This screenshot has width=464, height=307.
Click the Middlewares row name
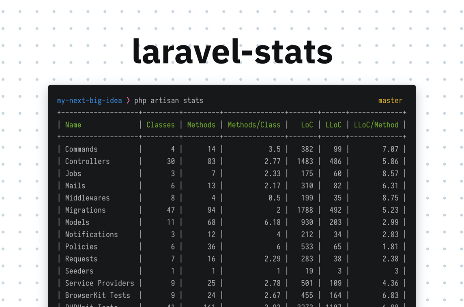tap(87, 198)
